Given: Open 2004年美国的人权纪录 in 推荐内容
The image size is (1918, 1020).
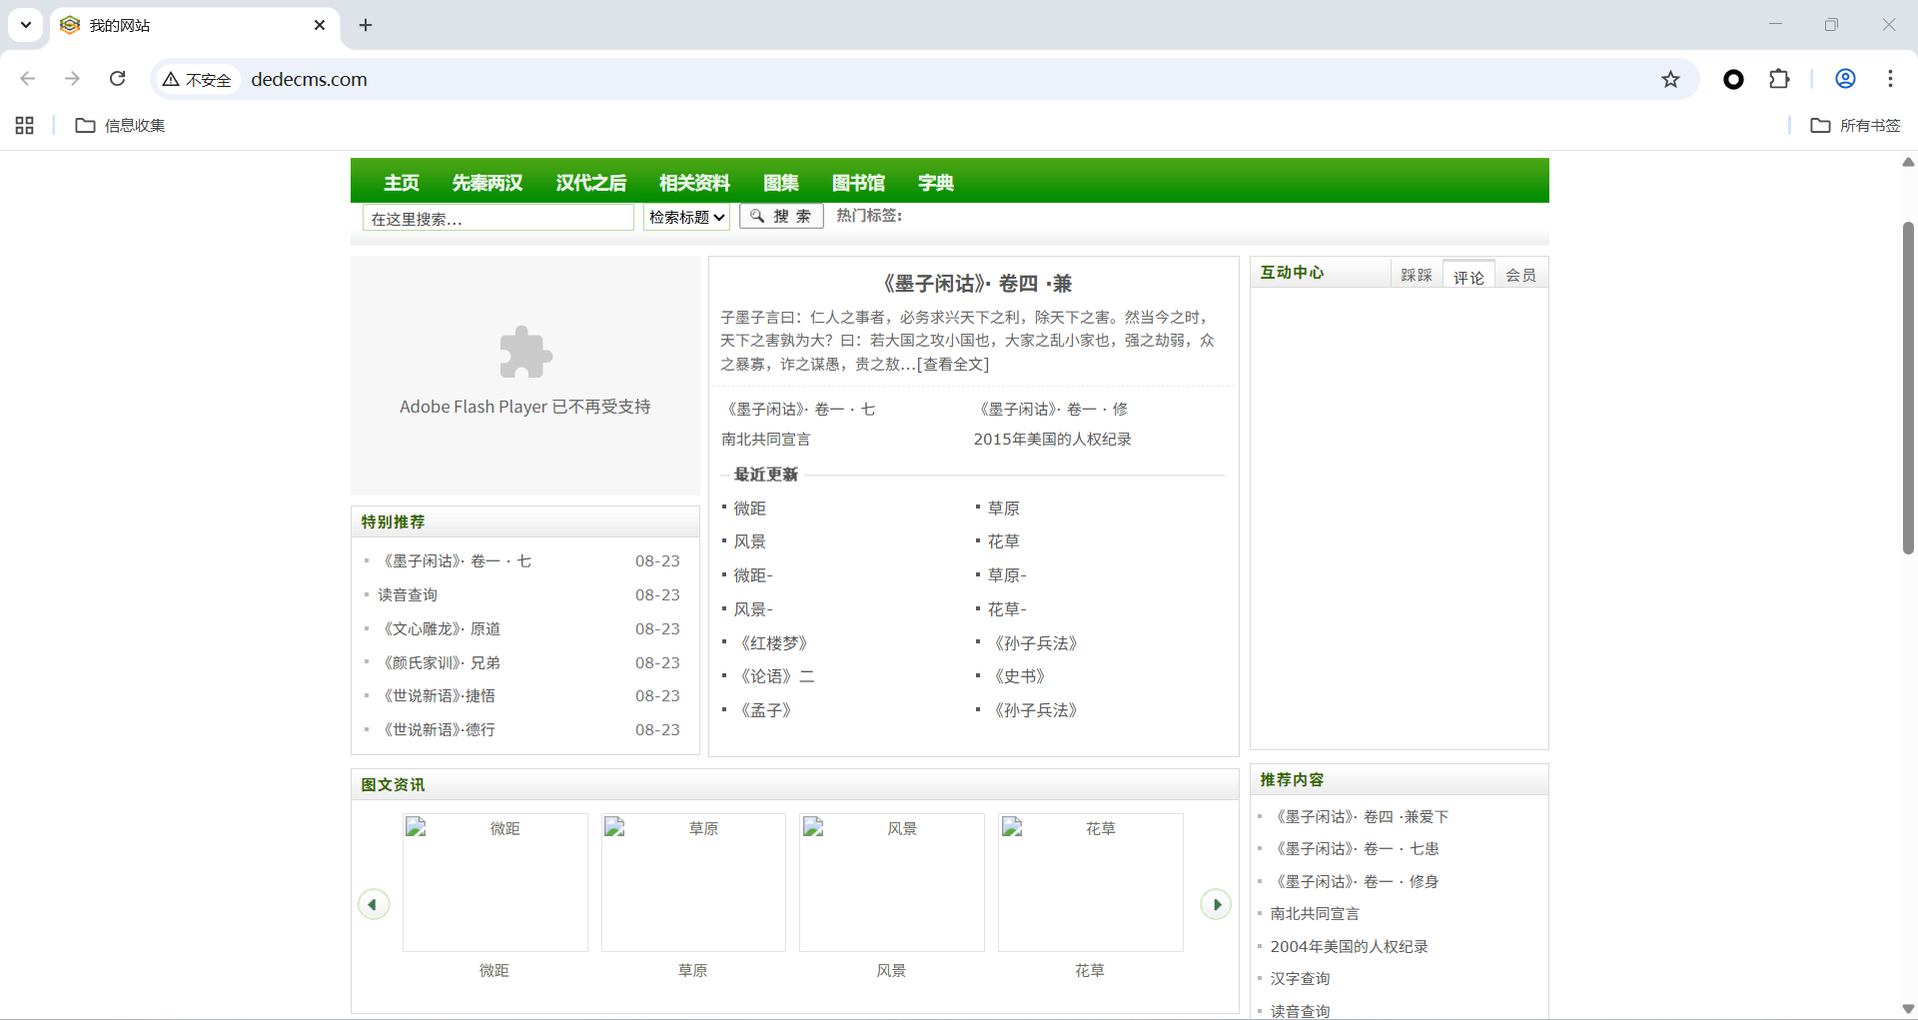Looking at the screenshot, I should click(1350, 946).
